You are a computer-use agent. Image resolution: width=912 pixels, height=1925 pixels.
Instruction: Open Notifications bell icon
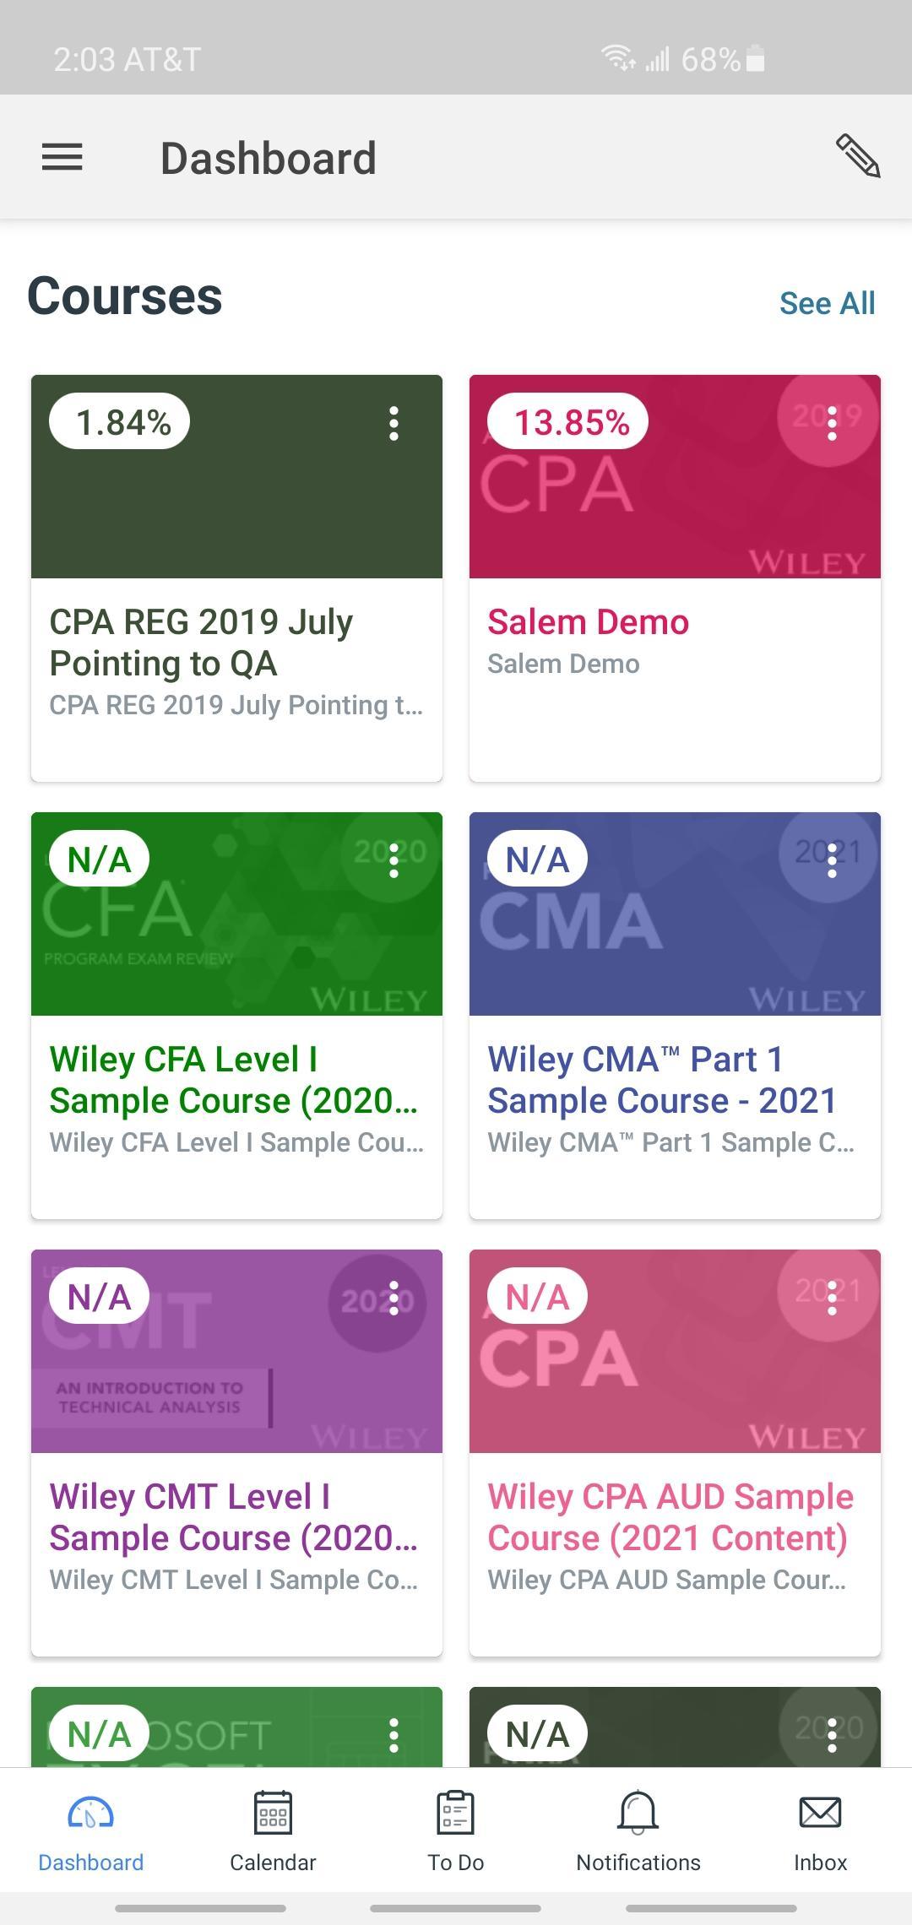click(x=638, y=1812)
